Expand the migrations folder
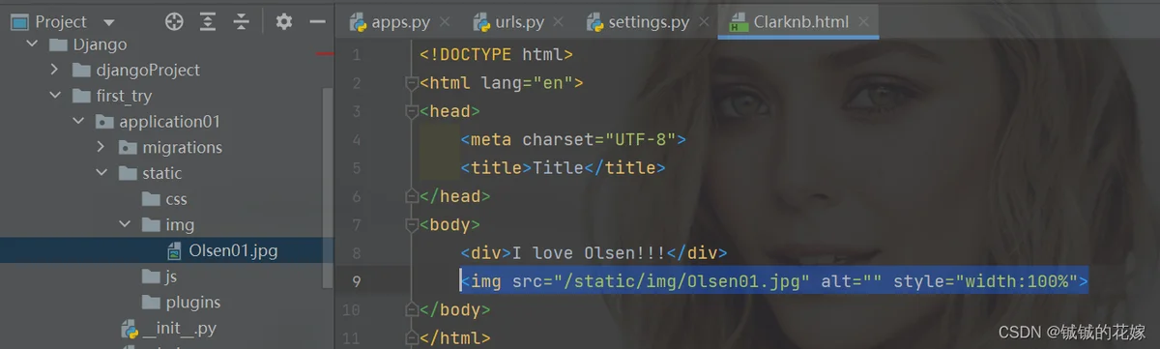This screenshot has height=349, width=1160. [x=101, y=147]
